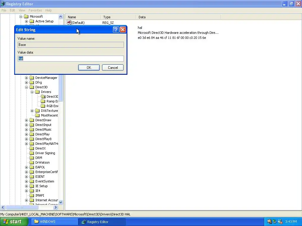
Task: Open the Edit String help question-mark button
Action: coord(116,30)
